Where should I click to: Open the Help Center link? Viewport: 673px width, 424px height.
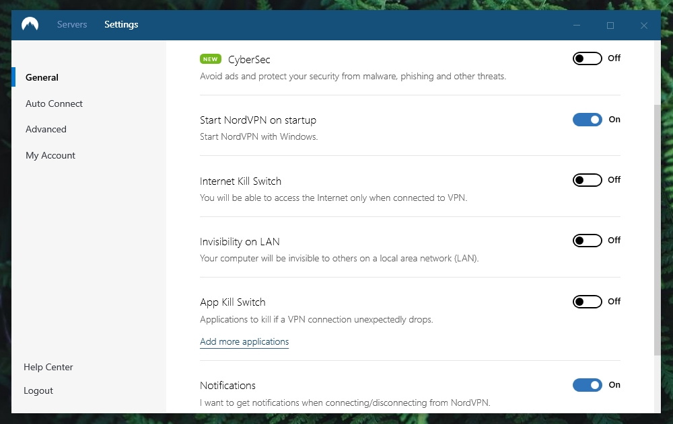(x=48, y=368)
